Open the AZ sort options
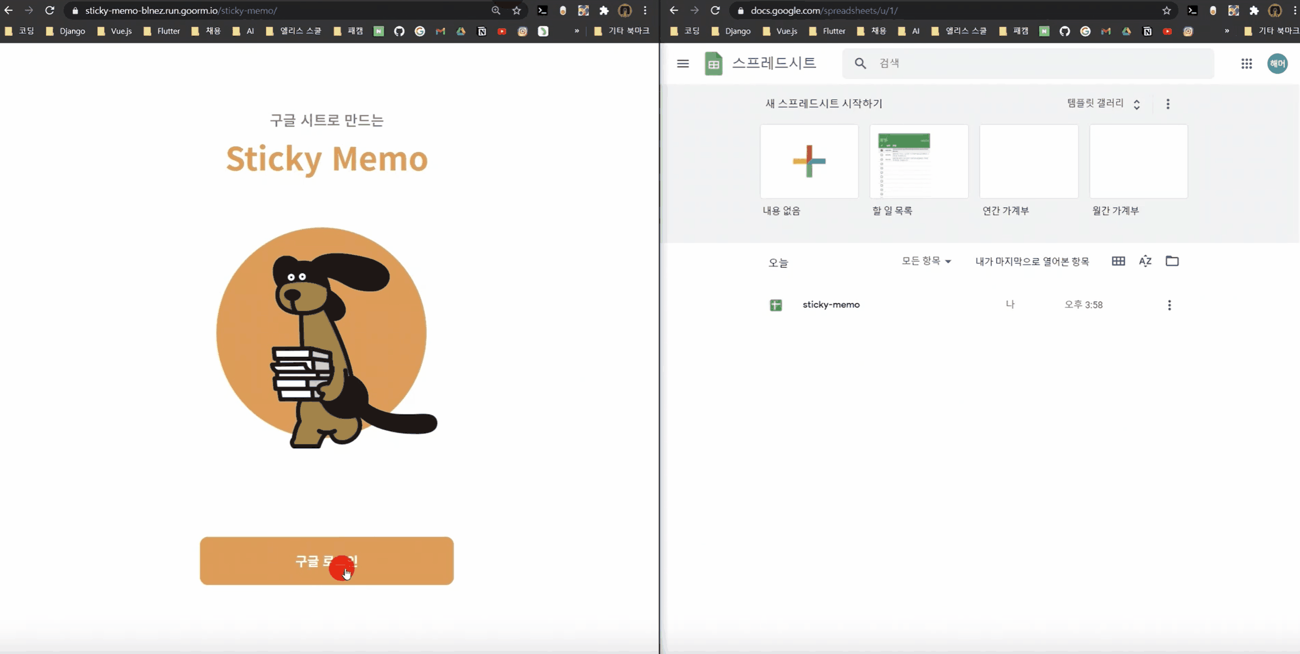The width and height of the screenshot is (1300, 654). 1145,261
